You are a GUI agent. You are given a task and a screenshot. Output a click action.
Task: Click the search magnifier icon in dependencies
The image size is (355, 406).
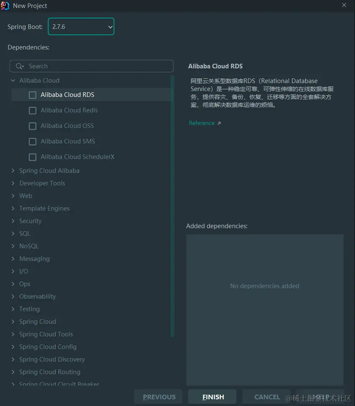[19, 66]
